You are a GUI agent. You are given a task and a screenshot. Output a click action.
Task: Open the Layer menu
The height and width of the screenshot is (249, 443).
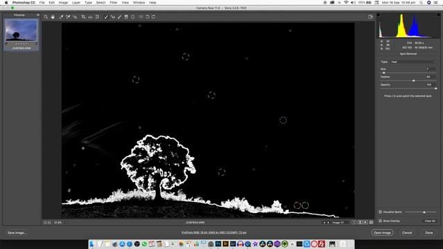tap(76, 3)
